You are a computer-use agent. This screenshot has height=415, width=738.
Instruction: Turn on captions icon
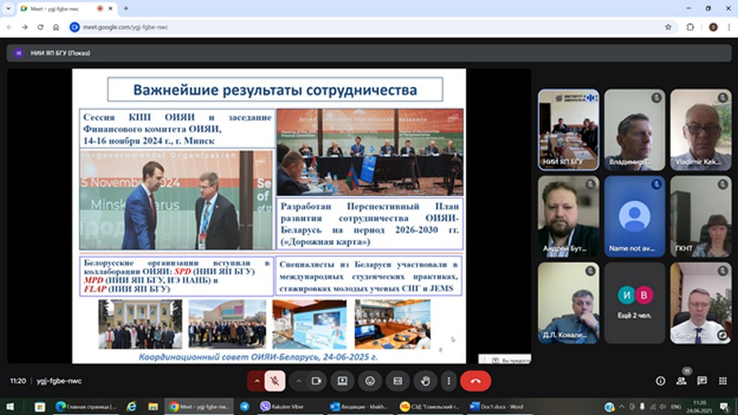pos(397,380)
